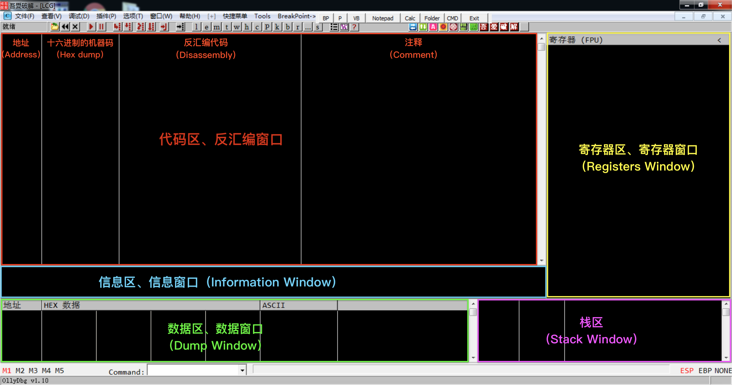Click the Pause execution icon
732x385 pixels.
[101, 27]
